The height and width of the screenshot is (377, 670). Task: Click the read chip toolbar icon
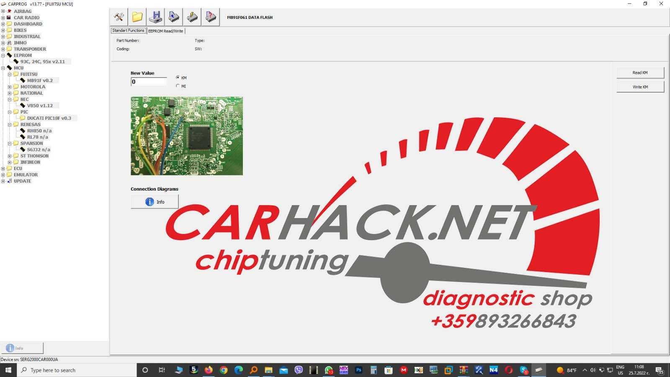pyautogui.click(x=174, y=17)
